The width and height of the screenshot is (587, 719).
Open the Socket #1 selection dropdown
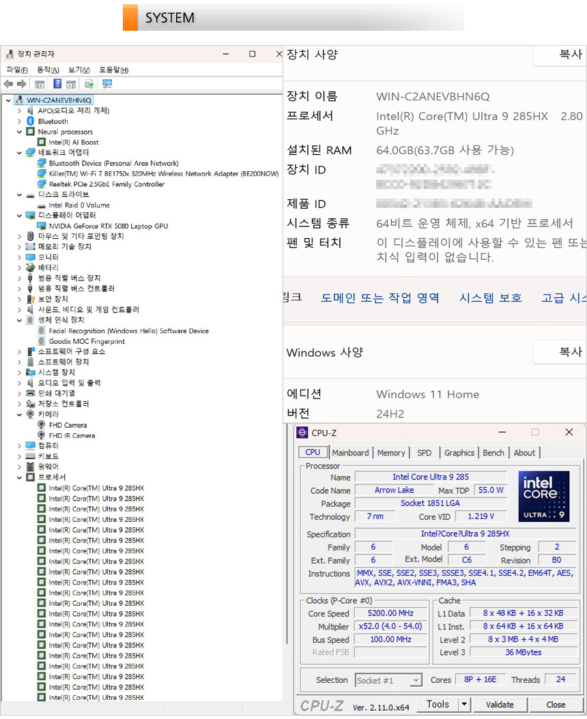click(415, 680)
